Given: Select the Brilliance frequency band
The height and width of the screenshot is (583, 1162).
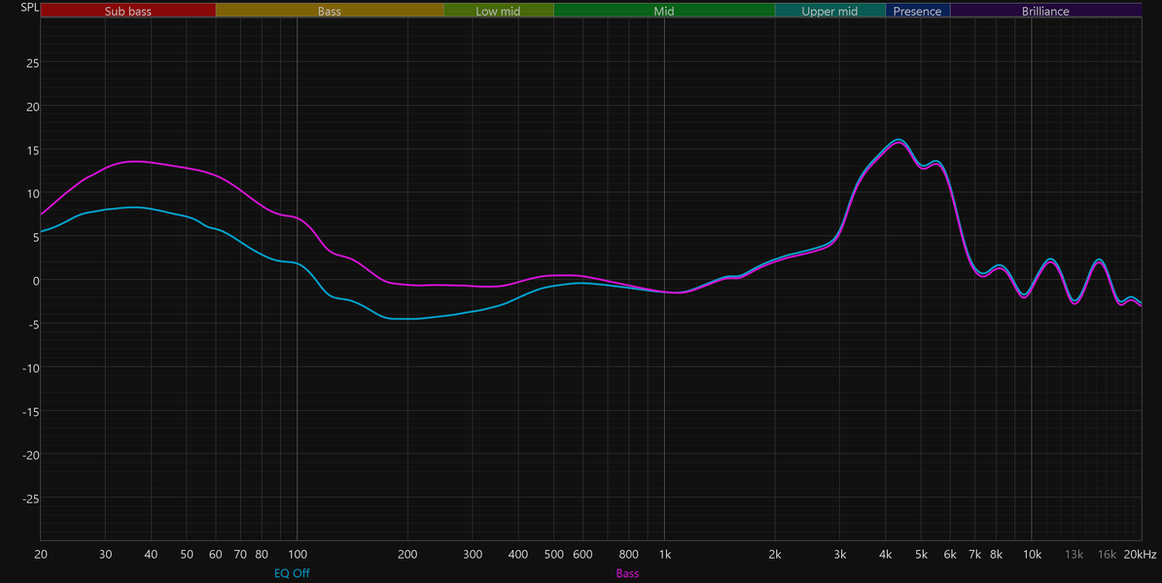Looking at the screenshot, I should 1045,11.
